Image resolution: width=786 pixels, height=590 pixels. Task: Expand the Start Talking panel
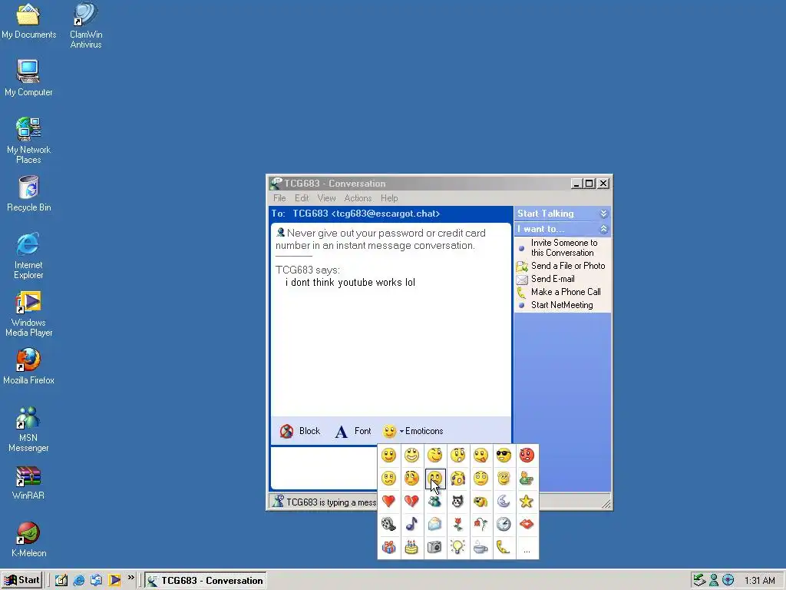pyautogui.click(x=603, y=214)
